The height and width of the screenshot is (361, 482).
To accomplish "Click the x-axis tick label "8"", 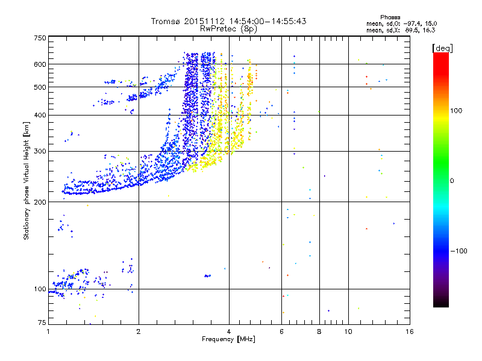I will click(x=319, y=332).
